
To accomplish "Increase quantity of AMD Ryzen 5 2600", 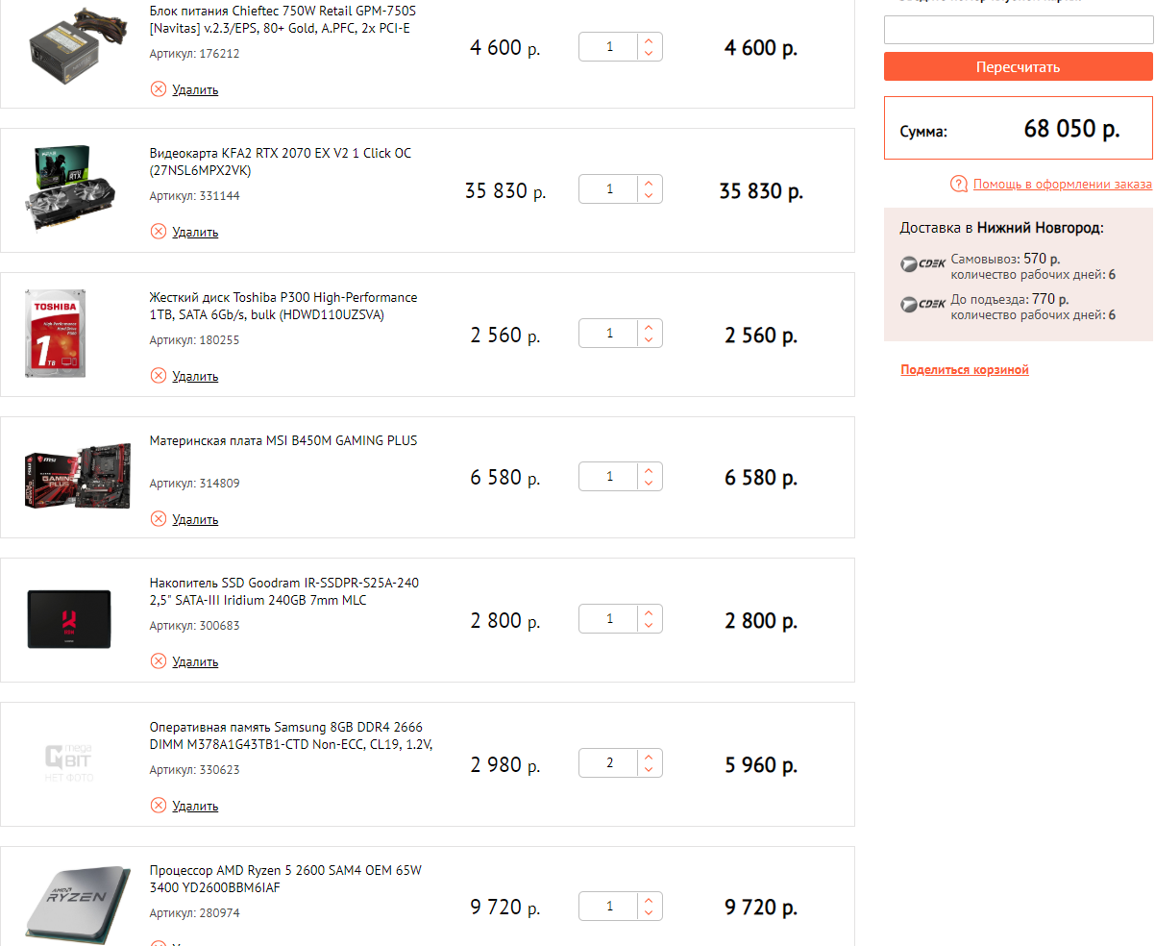I will click(x=649, y=900).
